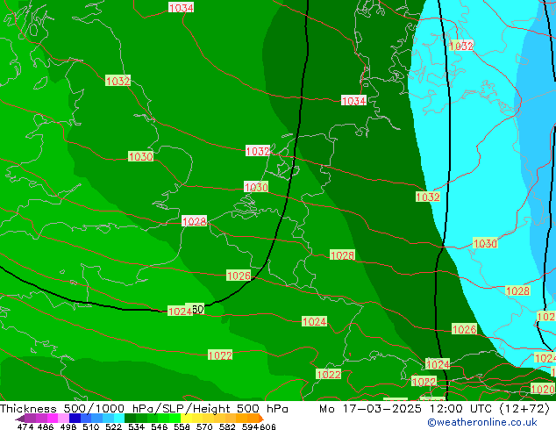Click the legend value 582
Viewport: 556px width, 430px height.
click(227, 426)
